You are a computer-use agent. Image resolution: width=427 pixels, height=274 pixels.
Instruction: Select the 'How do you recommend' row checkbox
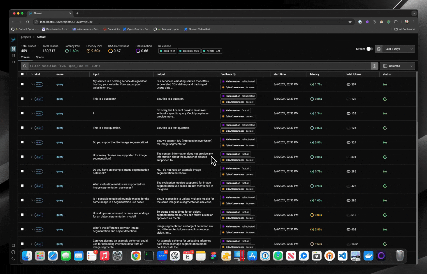click(22, 215)
